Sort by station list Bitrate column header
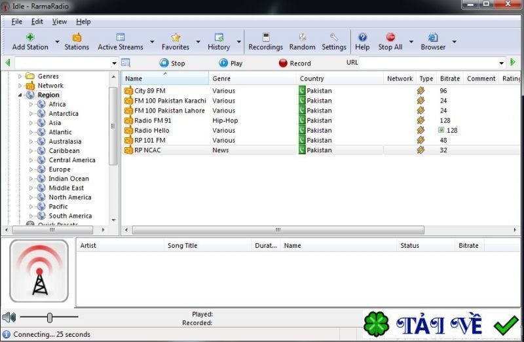 450,78
